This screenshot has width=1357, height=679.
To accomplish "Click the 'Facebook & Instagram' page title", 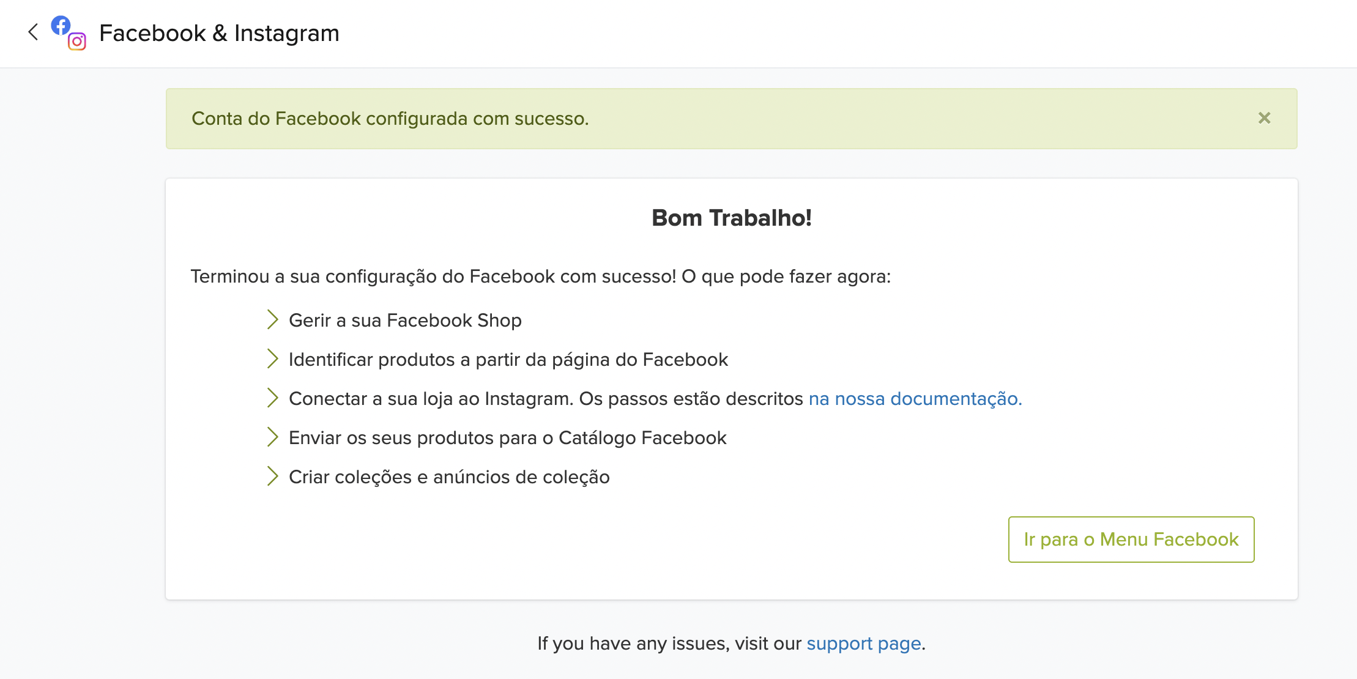I will click(x=219, y=33).
